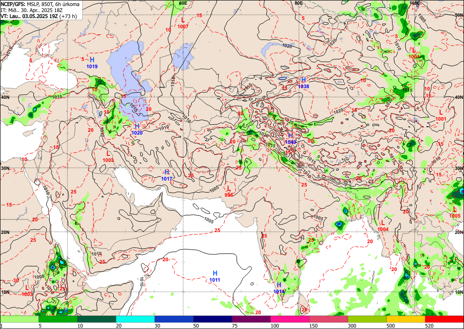Select the bright red 520+ legend swatch
This screenshot has width=464, height=329.
click(x=445, y=319)
